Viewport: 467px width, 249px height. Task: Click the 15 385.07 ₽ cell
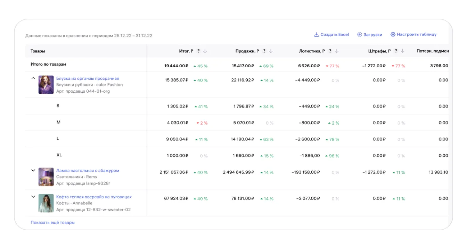pyautogui.click(x=177, y=80)
